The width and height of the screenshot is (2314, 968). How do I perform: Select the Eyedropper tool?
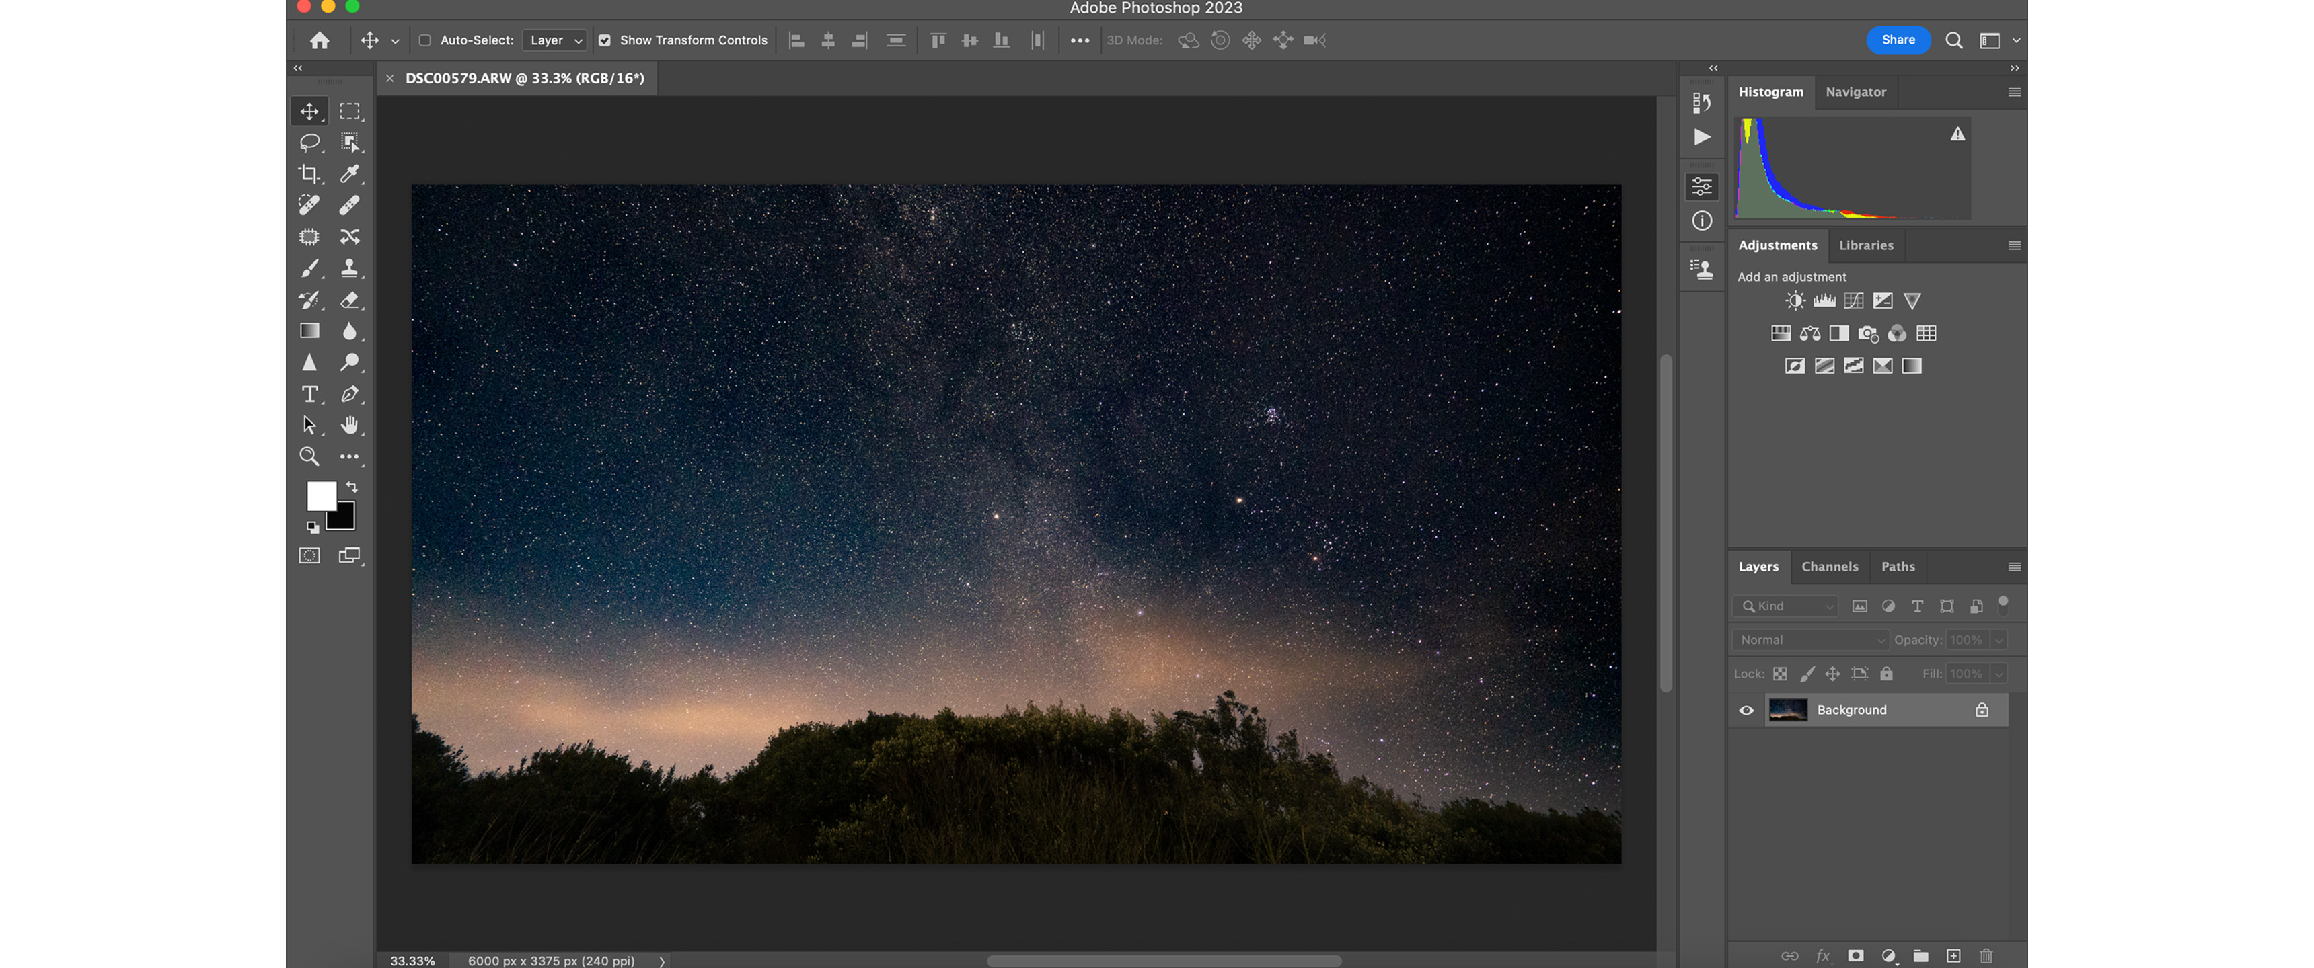click(x=350, y=174)
